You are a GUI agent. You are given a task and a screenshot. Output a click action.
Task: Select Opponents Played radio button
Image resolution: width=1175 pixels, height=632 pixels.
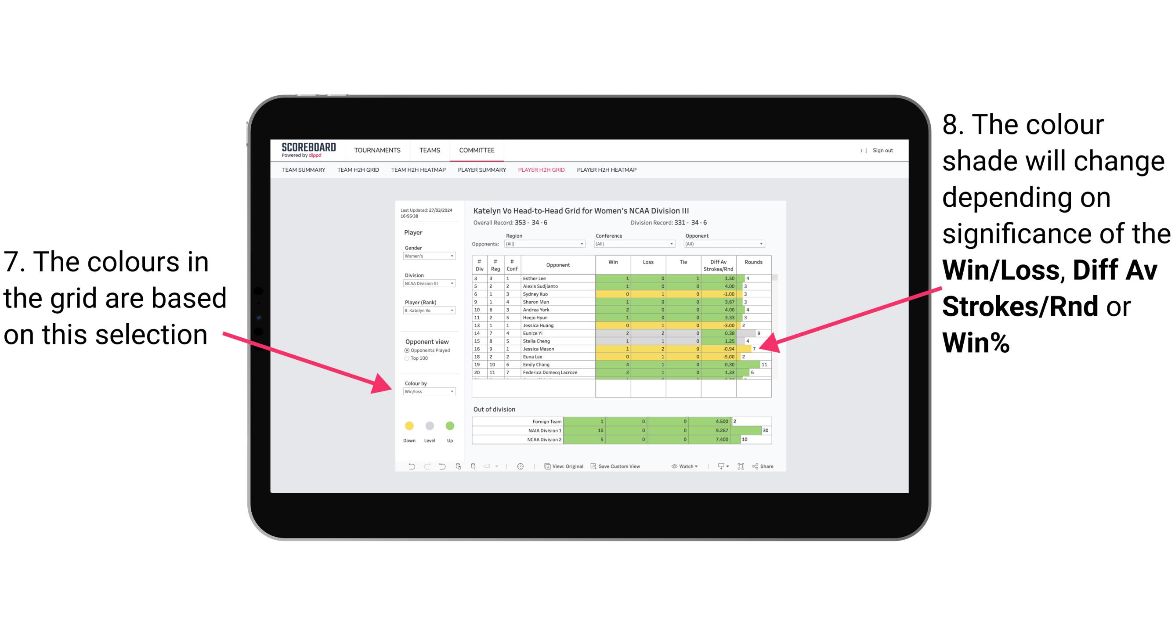click(x=406, y=350)
